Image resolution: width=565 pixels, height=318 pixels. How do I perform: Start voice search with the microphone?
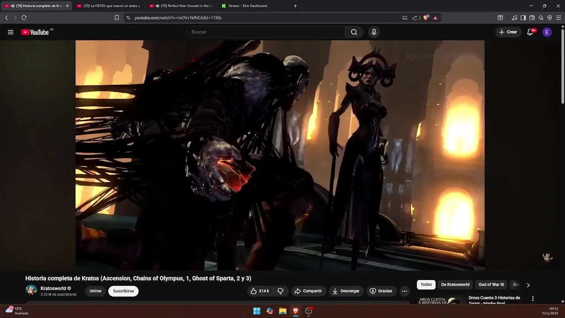[x=374, y=32]
